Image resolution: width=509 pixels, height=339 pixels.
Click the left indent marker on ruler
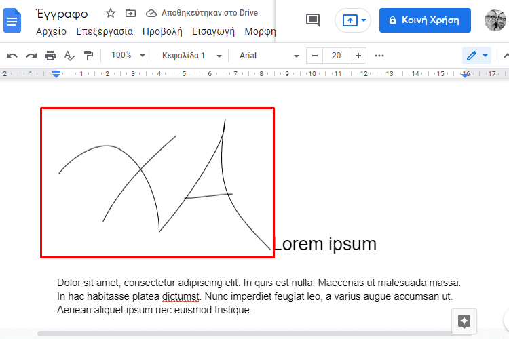(56, 75)
